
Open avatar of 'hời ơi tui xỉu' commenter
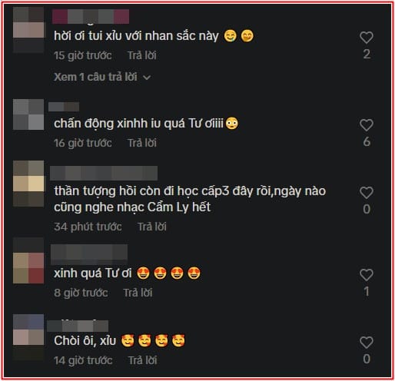point(28,30)
